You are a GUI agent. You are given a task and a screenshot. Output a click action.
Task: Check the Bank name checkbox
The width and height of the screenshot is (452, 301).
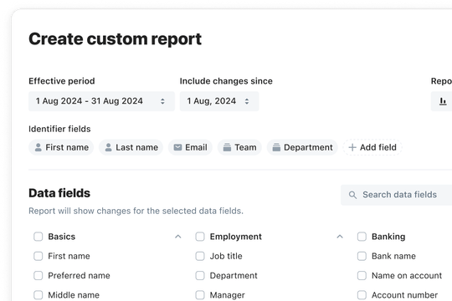pos(362,256)
